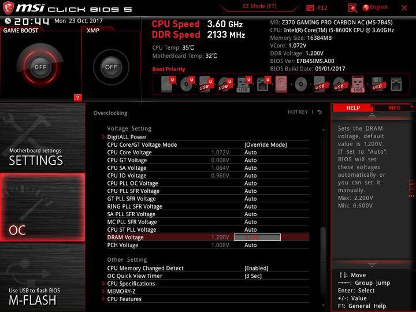The image size is (416, 312).
Task: Expand the CPU Features submenu
Action: point(124,299)
